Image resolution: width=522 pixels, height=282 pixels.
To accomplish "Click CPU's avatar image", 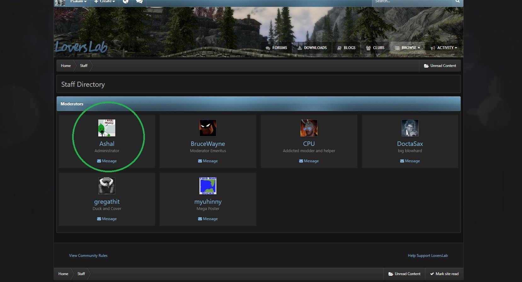I will 309,128.
